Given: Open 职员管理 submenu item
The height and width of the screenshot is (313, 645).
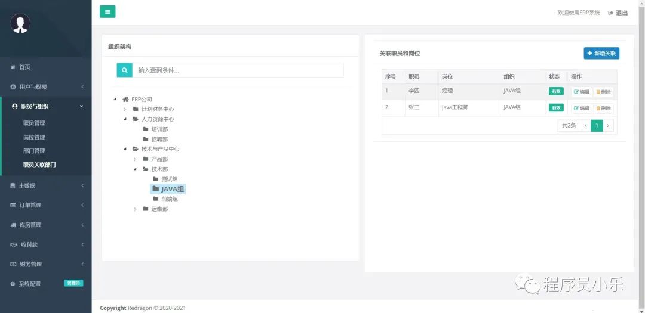Looking at the screenshot, I should click(34, 123).
